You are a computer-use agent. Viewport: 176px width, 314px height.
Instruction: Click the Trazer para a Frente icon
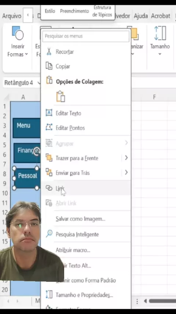click(49, 158)
